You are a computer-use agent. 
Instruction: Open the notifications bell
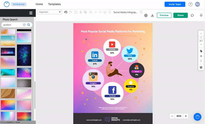(x=201, y=15)
